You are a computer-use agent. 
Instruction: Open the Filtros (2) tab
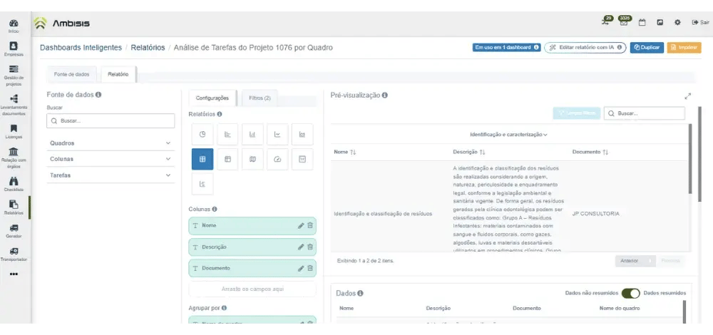click(260, 98)
